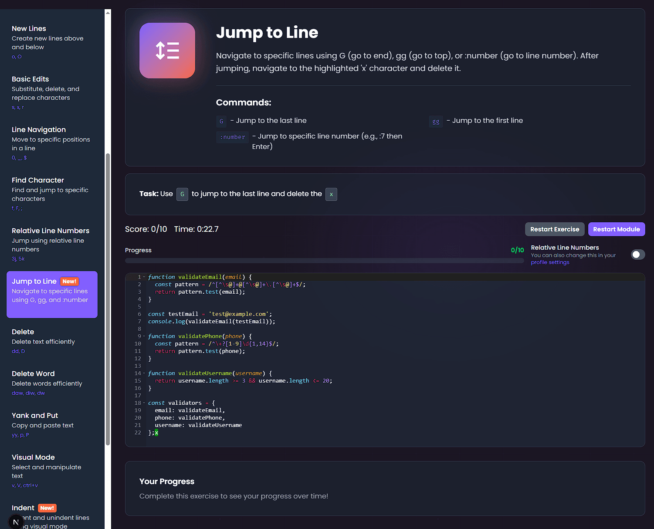654x529 pixels.
Task: Collapse the validators object fold on line 18
Action: (144, 403)
